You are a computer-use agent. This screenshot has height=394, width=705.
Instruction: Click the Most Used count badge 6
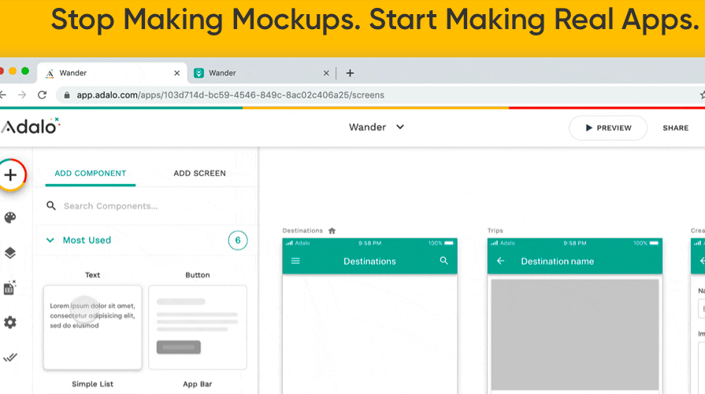click(237, 240)
